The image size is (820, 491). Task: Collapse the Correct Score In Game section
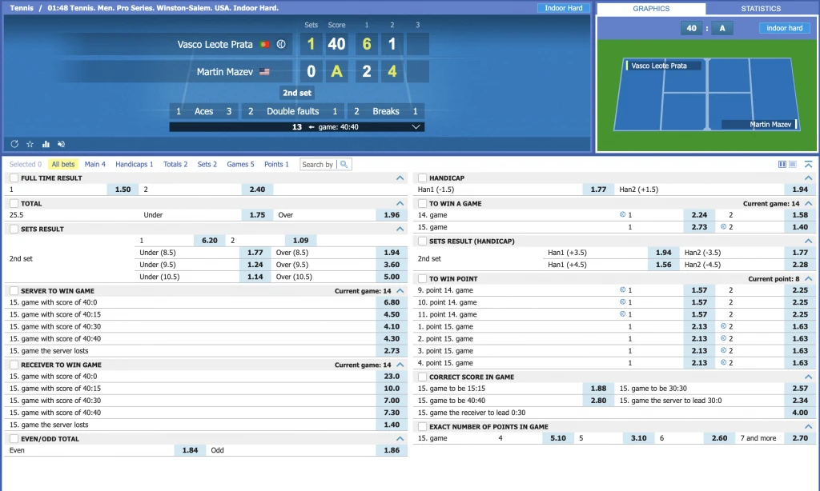808,377
